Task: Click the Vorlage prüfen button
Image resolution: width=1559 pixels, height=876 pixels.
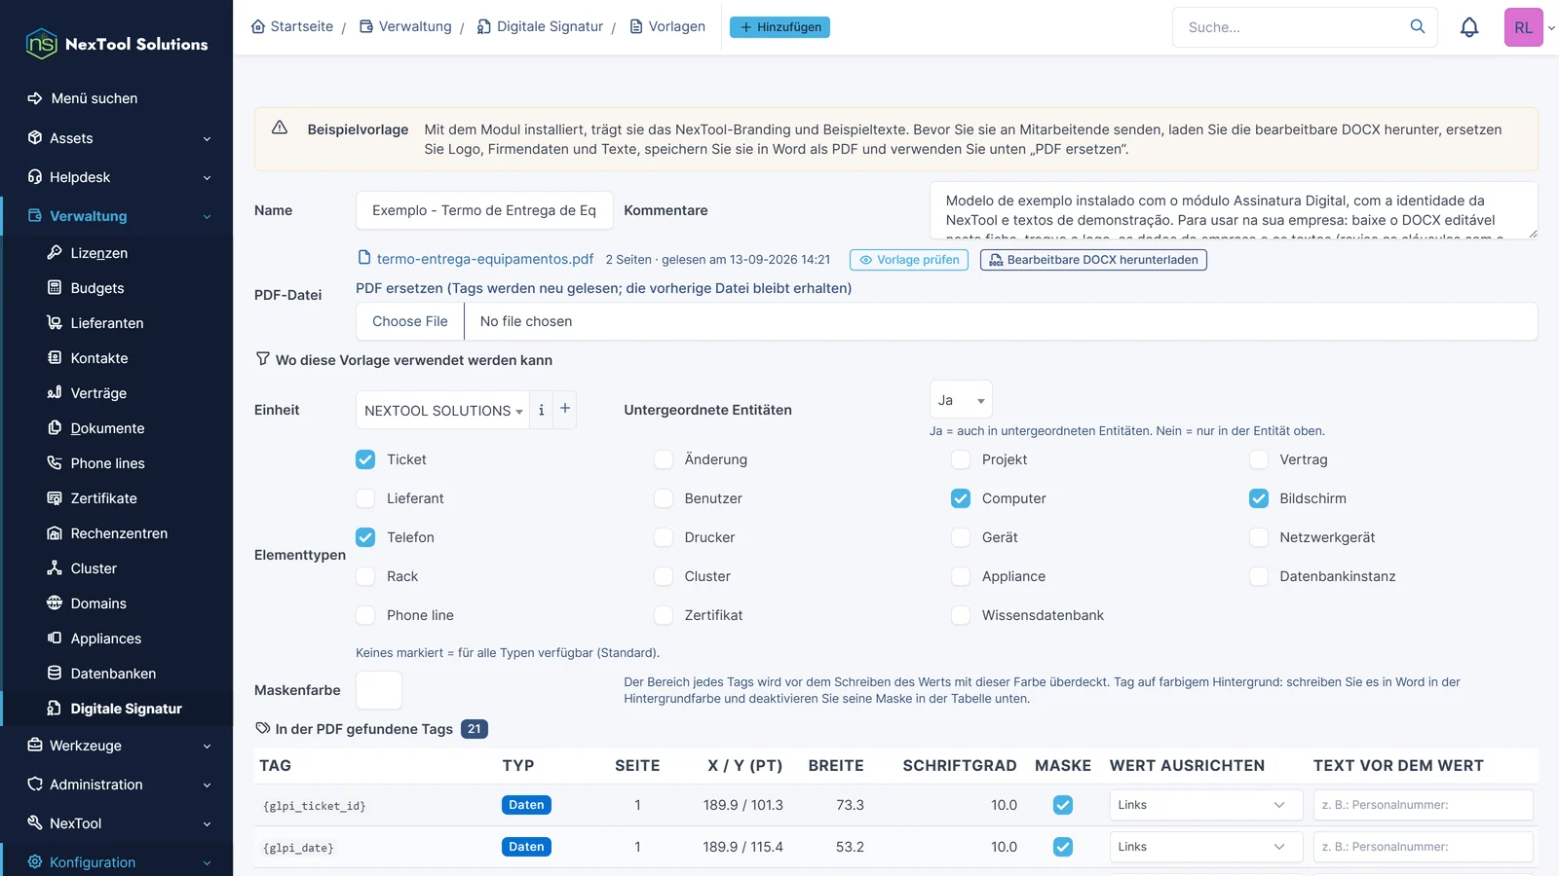Action: click(x=909, y=260)
